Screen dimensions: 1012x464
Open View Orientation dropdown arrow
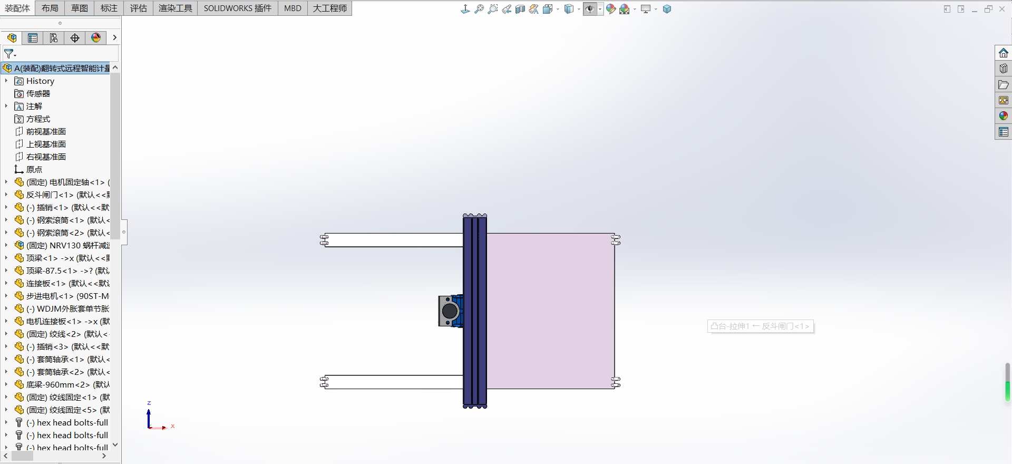pyautogui.click(x=557, y=9)
